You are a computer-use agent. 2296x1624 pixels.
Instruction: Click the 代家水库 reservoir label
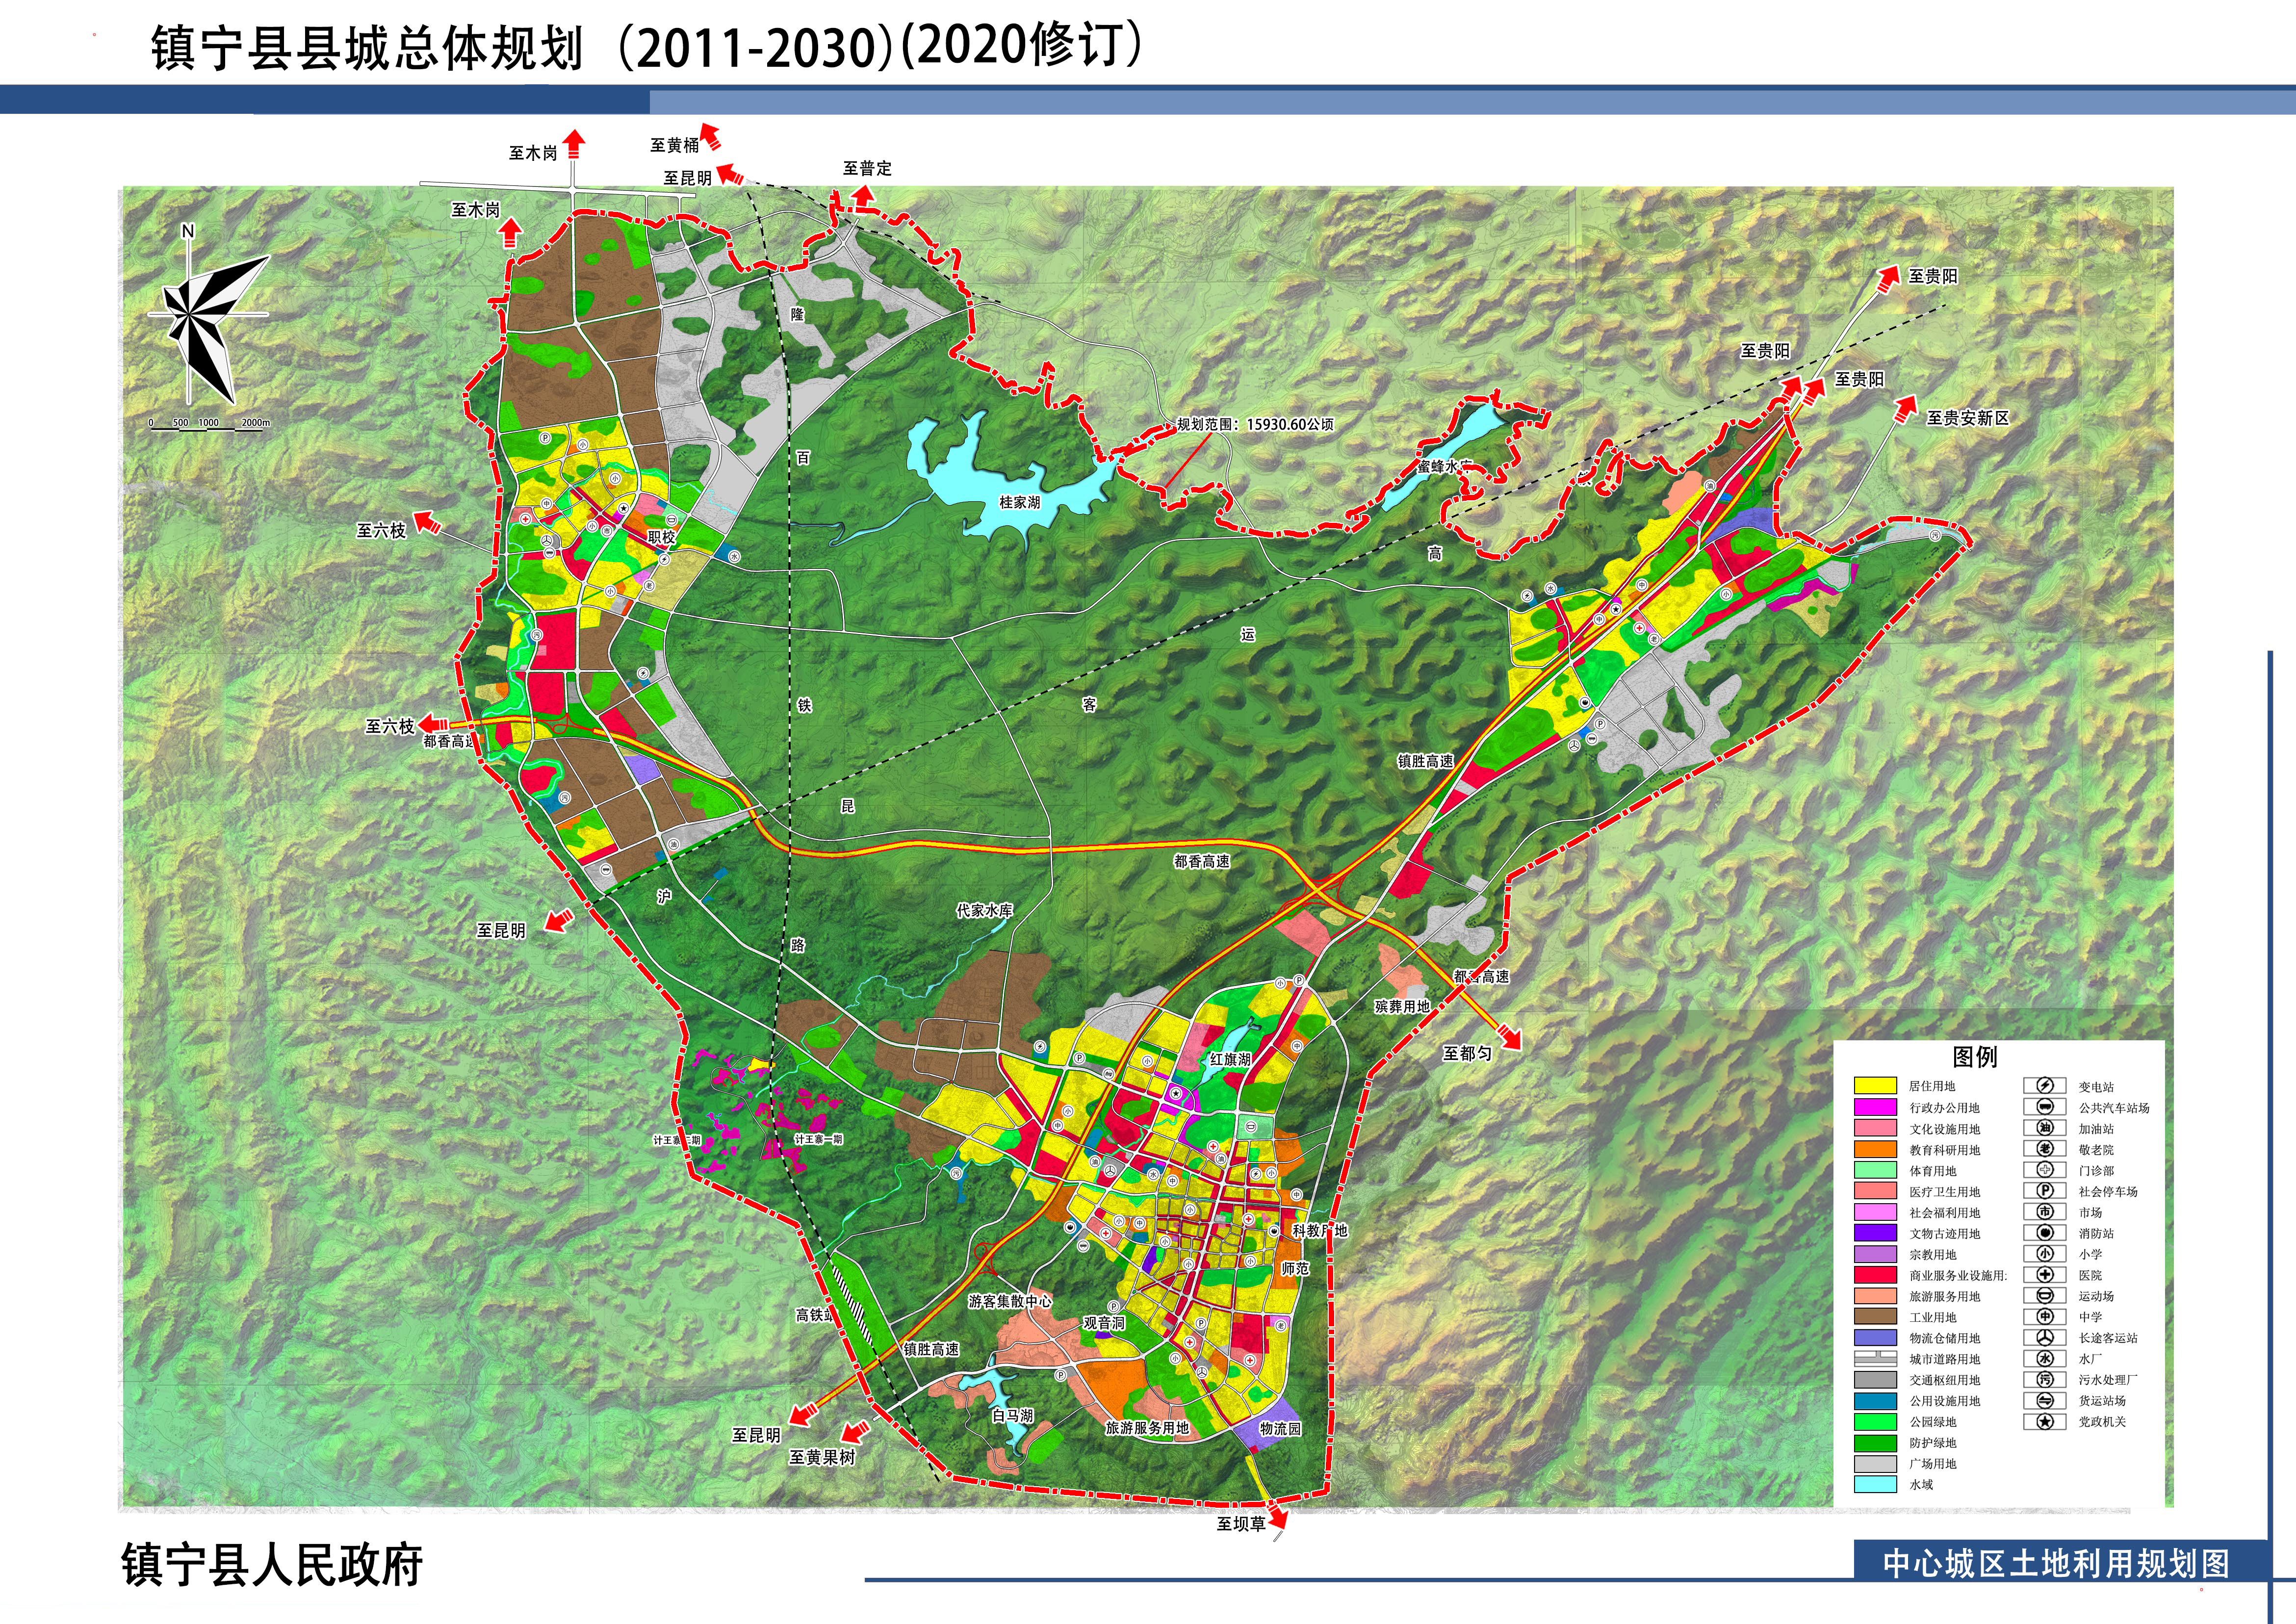pos(985,910)
